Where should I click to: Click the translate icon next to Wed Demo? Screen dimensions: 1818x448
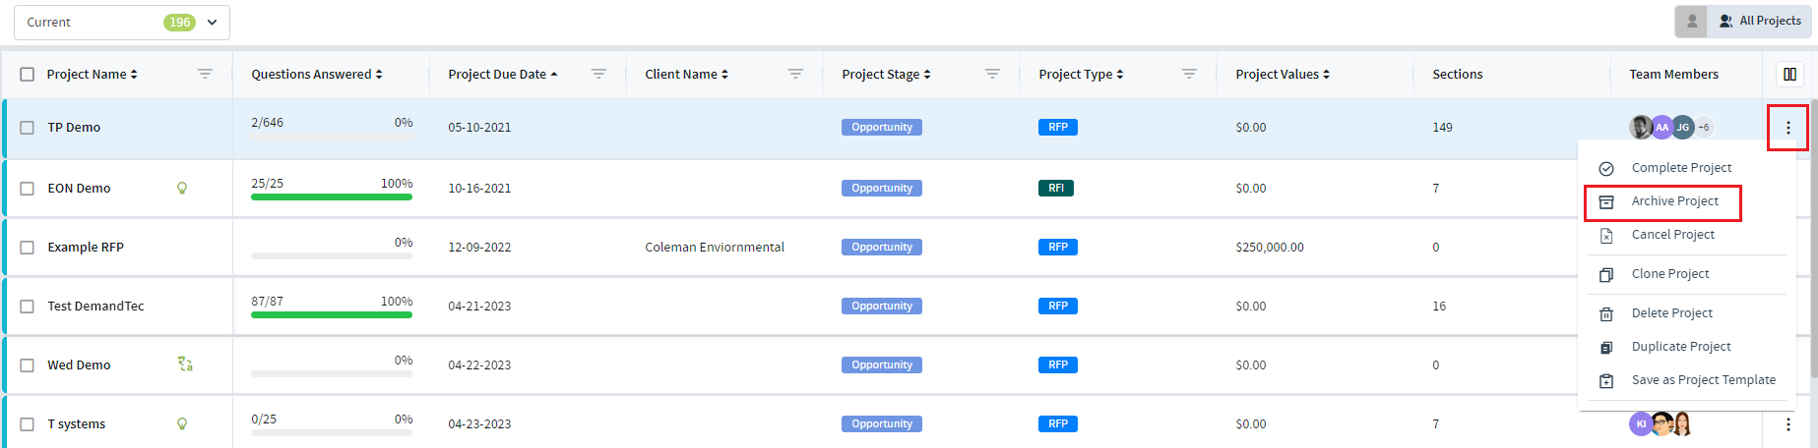point(184,364)
